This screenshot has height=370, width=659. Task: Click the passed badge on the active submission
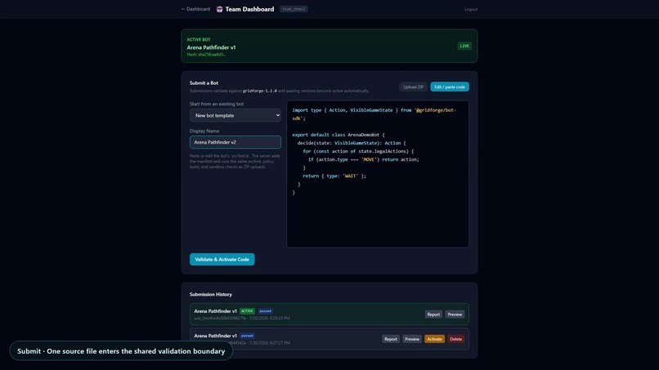265,311
